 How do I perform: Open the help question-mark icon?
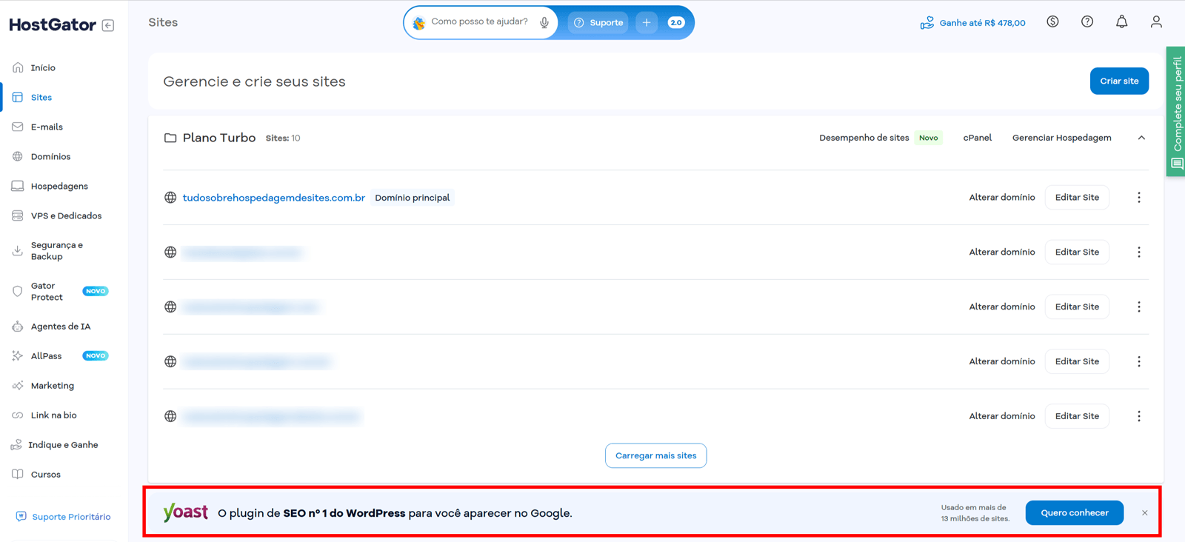(1087, 22)
